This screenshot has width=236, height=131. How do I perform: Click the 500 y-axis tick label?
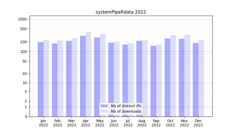click(24, 29)
